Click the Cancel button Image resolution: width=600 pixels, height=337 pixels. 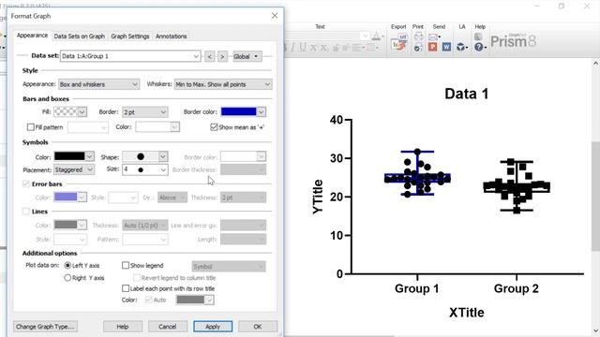(168, 327)
